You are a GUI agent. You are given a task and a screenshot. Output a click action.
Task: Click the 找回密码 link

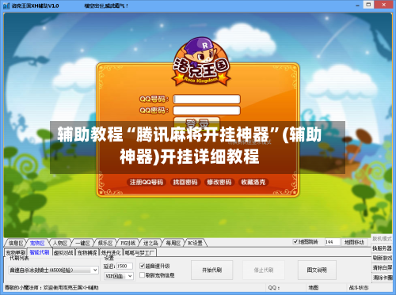coord(185,182)
